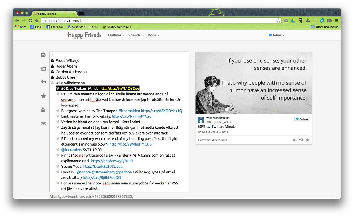The width and height of the screenshot is (354, 217).
Task: Toggle the eye icon in left sidebar
Action: click(43, 123)
